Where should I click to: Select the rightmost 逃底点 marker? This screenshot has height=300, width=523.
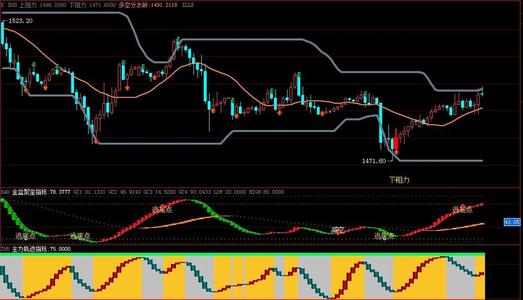pyautogui.click(x=384, y=236)
